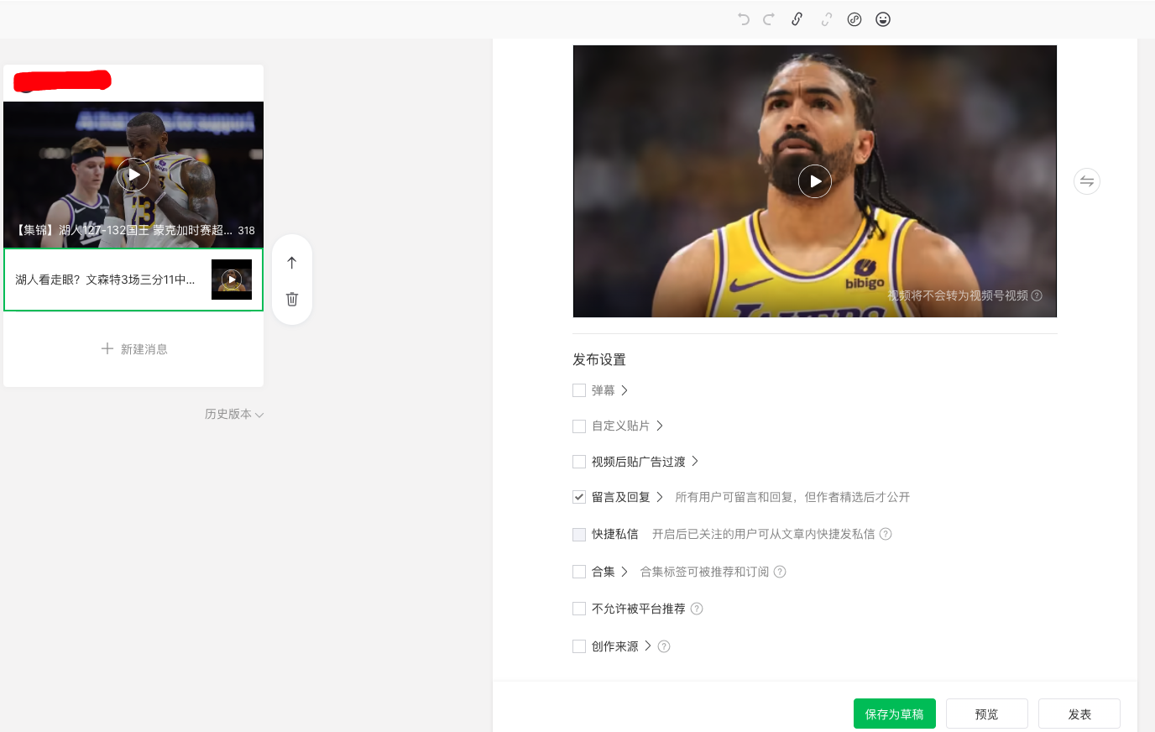Expand 自定义贴片 settings chevron

coord(660,426)
